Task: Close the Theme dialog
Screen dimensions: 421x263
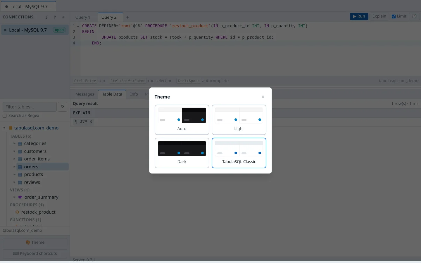Action: coord(263,97)
